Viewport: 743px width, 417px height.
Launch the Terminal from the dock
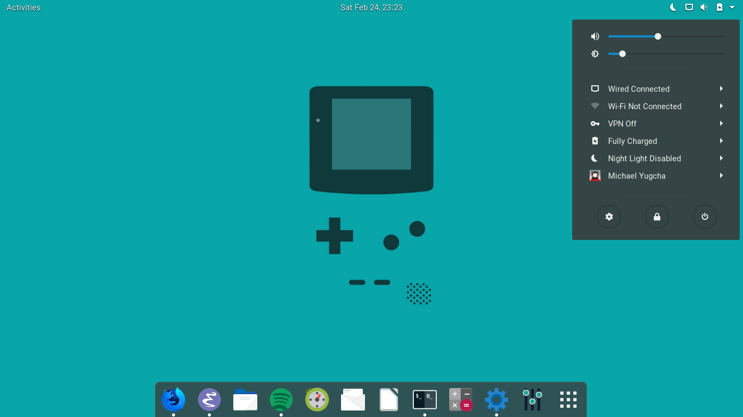pos(425,400)
